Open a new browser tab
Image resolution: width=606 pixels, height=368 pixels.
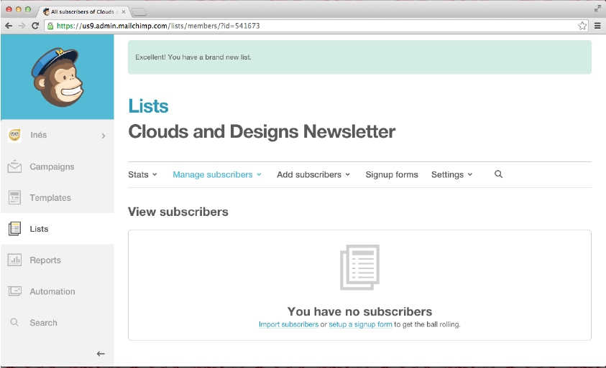[139, 12]
